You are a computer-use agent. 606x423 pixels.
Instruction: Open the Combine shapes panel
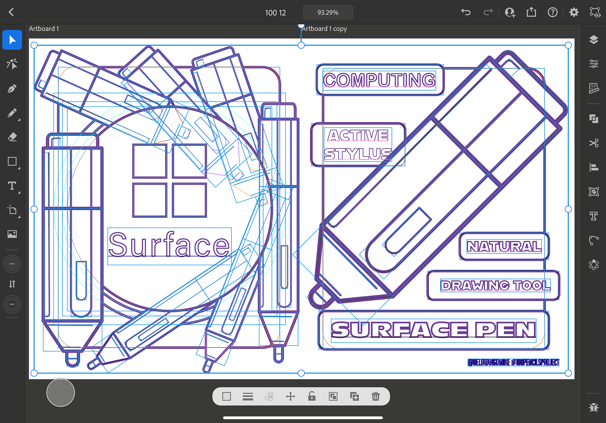click(x=594, y=119)
